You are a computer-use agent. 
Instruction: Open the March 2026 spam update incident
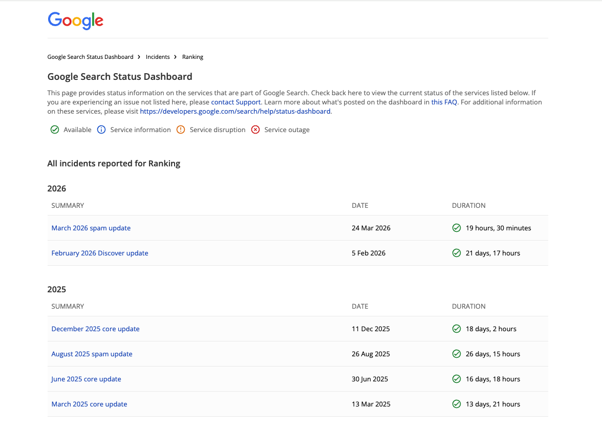point(91,228)
